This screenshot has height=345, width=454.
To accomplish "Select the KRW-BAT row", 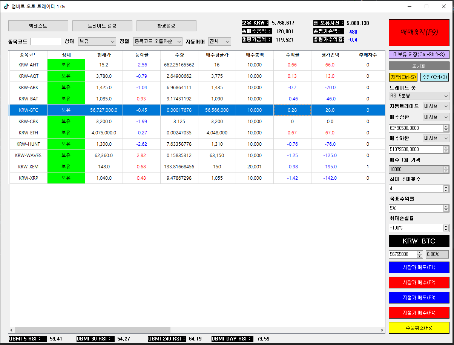I will pos(197,99).
